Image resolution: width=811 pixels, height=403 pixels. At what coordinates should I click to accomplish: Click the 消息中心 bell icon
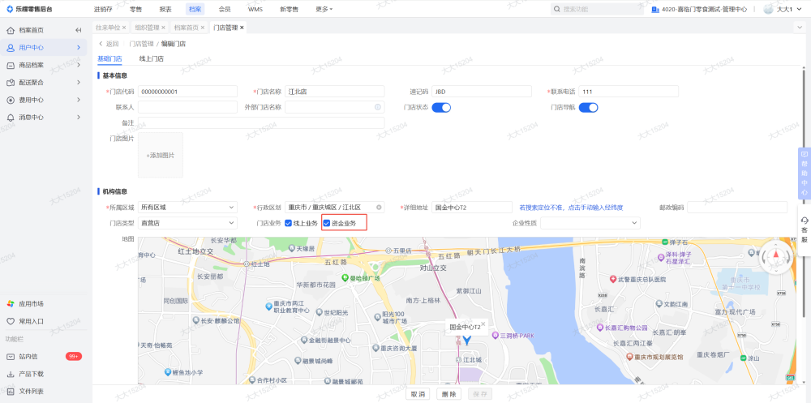point(11,118)
